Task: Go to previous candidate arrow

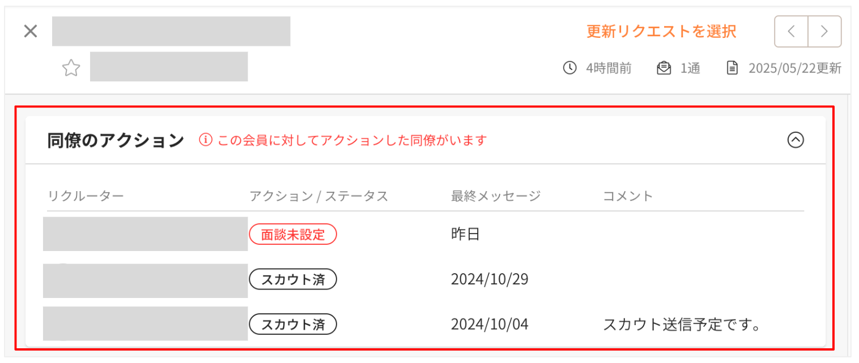Action: point(791,32)
